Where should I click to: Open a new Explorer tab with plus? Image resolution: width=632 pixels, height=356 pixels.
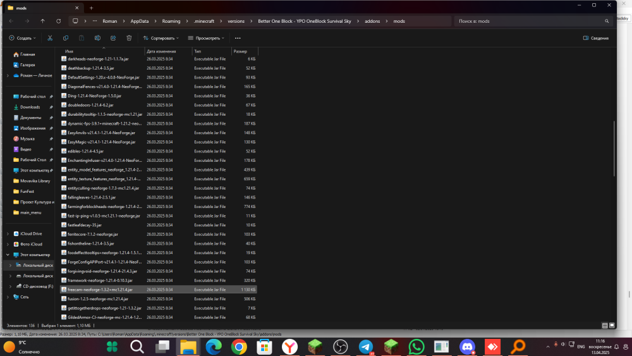click(91, 8)
